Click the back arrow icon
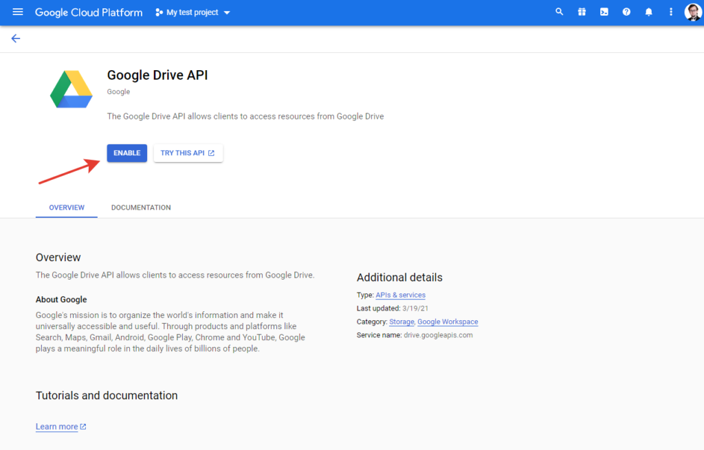The width and height of the screenshot is (704, 450). pos(16,38)
